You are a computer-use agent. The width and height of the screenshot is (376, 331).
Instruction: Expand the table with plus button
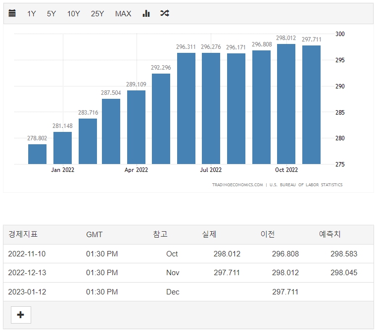click(21, 315)
